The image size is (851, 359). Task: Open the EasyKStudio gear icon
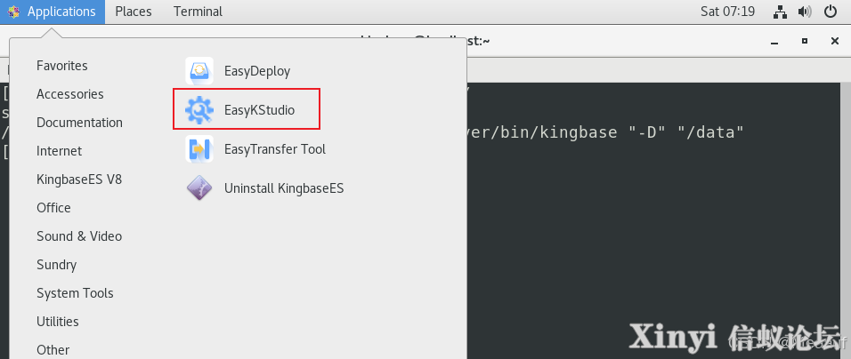199,110
